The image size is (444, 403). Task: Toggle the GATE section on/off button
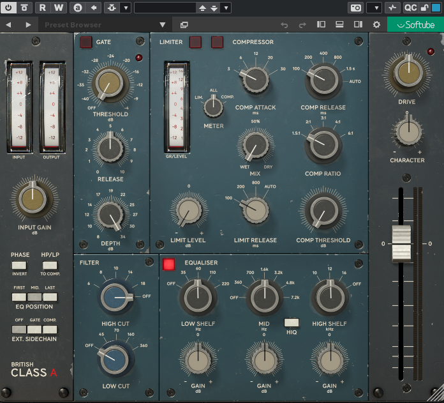tap(85, 42)
